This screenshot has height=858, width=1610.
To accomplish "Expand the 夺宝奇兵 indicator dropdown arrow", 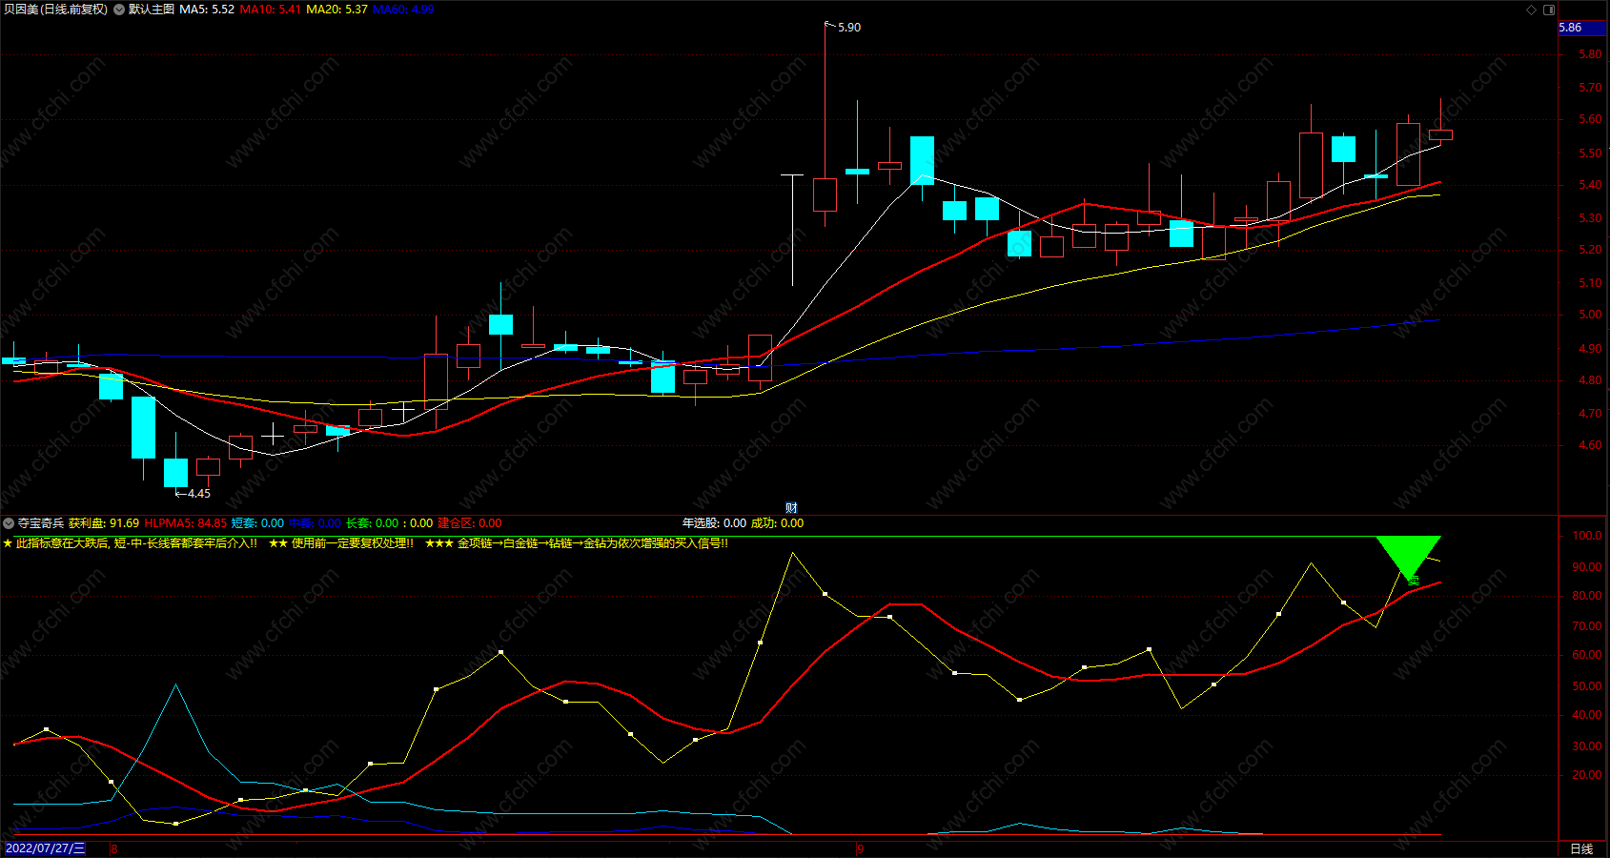I will tap(9, 523).
